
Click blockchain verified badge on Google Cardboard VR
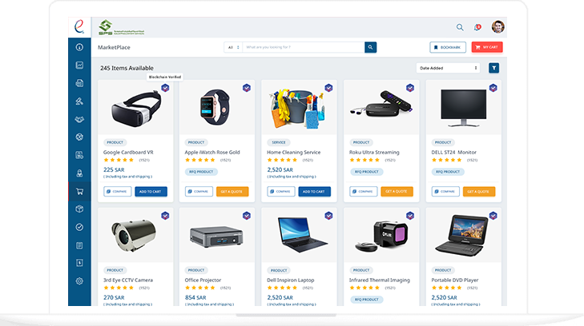[x=165, y=88]
